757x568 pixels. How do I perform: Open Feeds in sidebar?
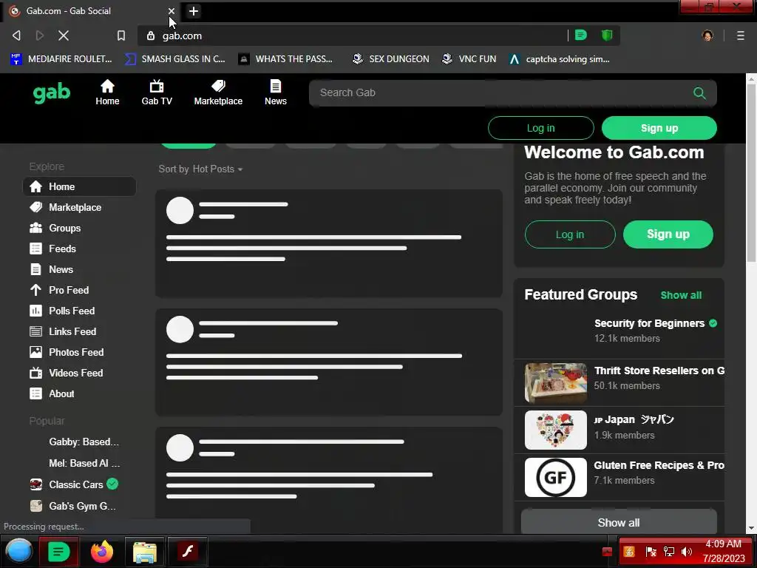(80, 248)
